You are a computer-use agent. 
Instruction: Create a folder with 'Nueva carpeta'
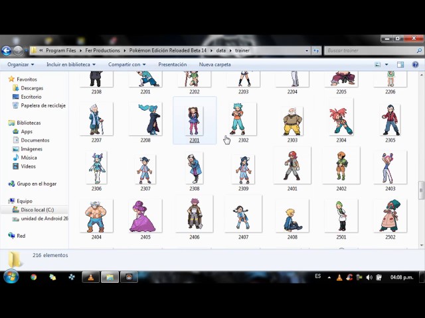[x=214, y=65]
